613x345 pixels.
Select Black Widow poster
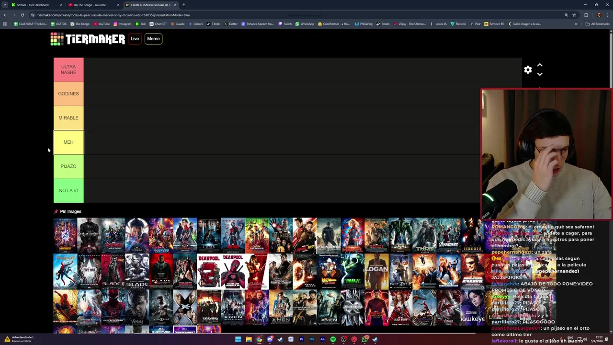[x=400, y=307]
